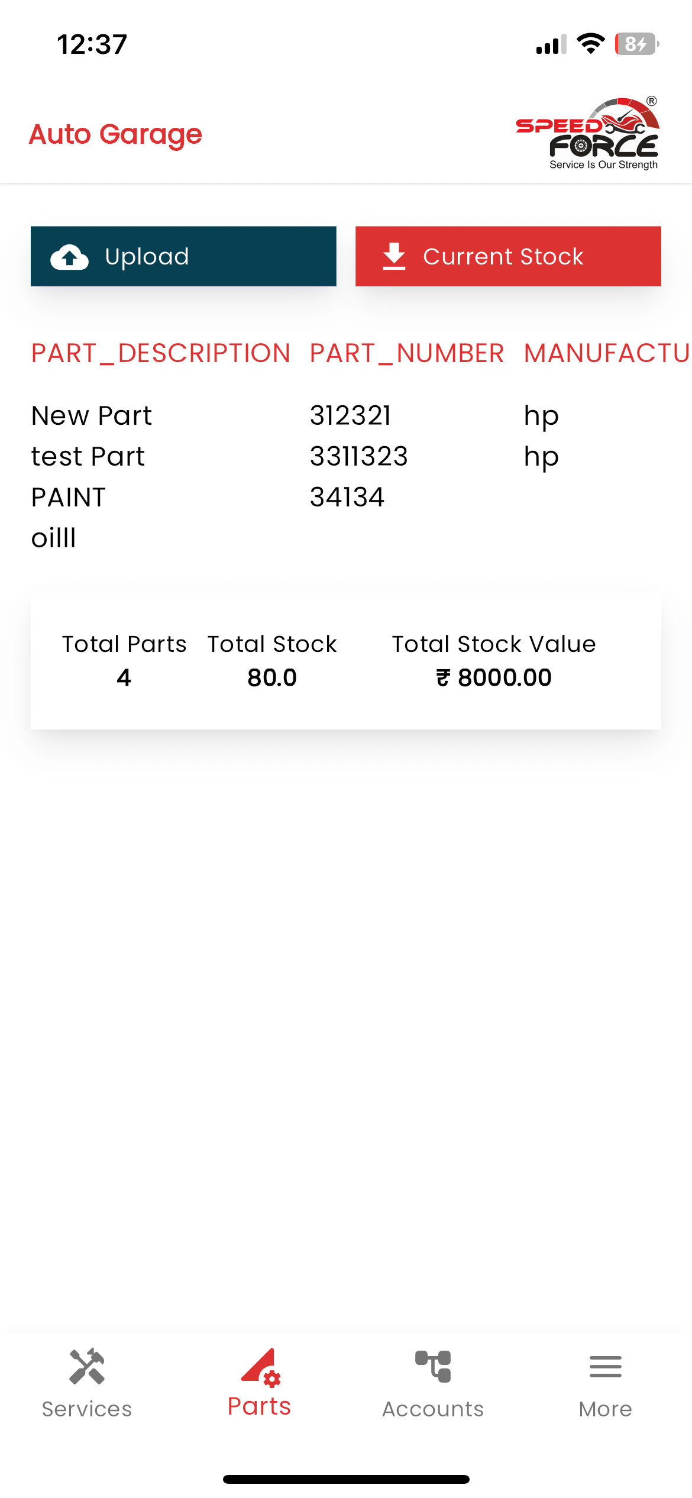Screen dimensions: 692x1498
Task: Tap the Total Stock Value amount
Action: tap(494, 677)
